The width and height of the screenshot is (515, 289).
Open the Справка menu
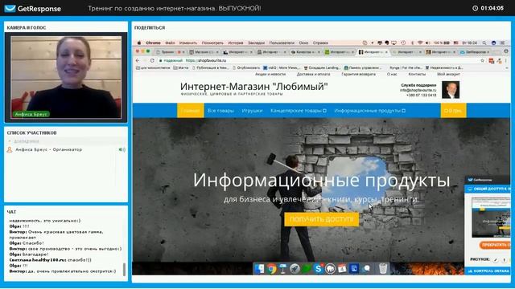[320, 43]
